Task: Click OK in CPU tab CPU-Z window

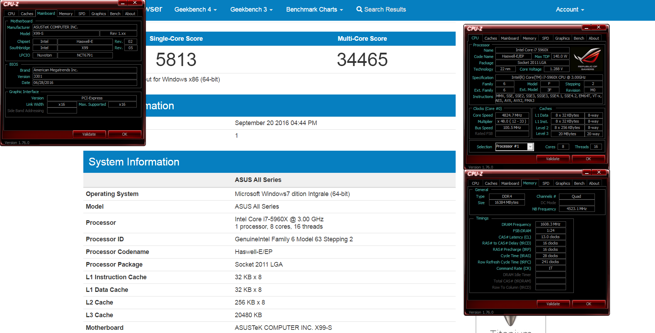Action: (x=588, y=159)
